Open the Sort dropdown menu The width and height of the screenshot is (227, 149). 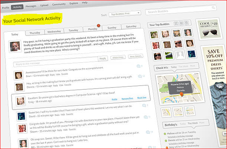[125, 13]
